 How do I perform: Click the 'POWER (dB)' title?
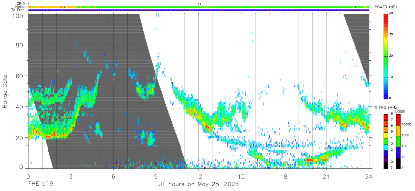386,7
